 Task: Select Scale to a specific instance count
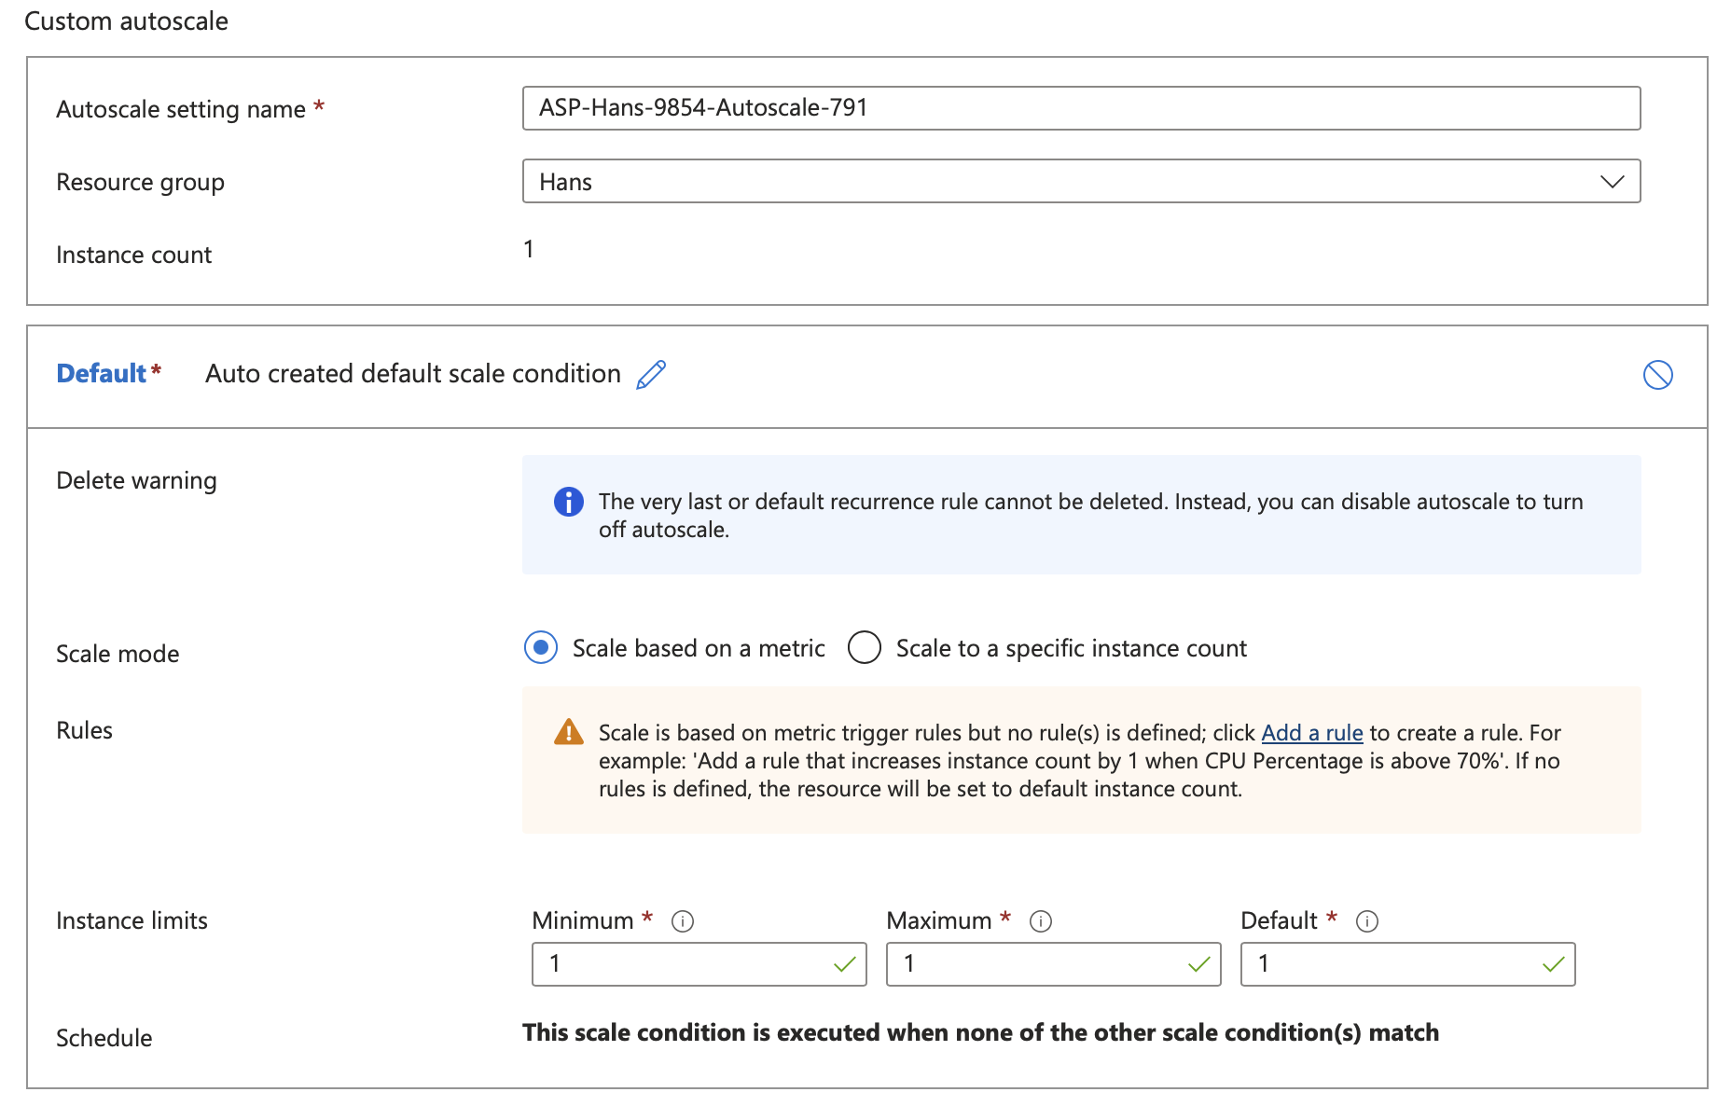point(865,647)
